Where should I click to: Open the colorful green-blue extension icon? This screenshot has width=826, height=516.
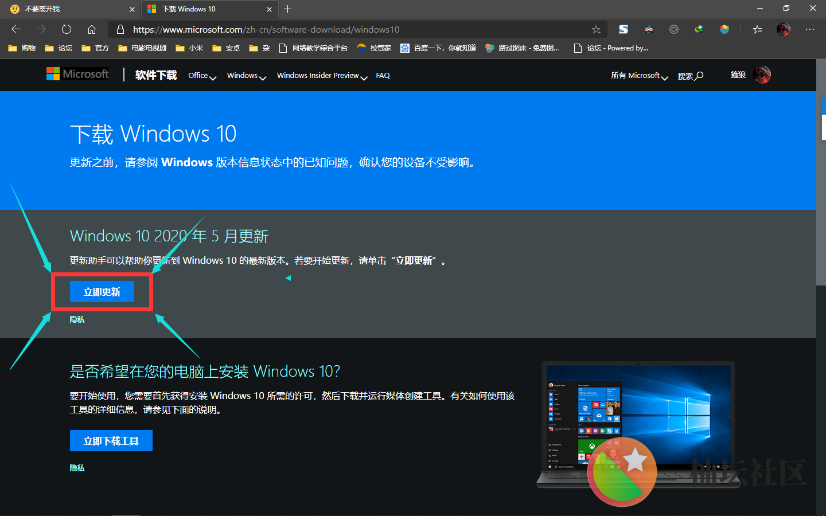tap(699, 29)
